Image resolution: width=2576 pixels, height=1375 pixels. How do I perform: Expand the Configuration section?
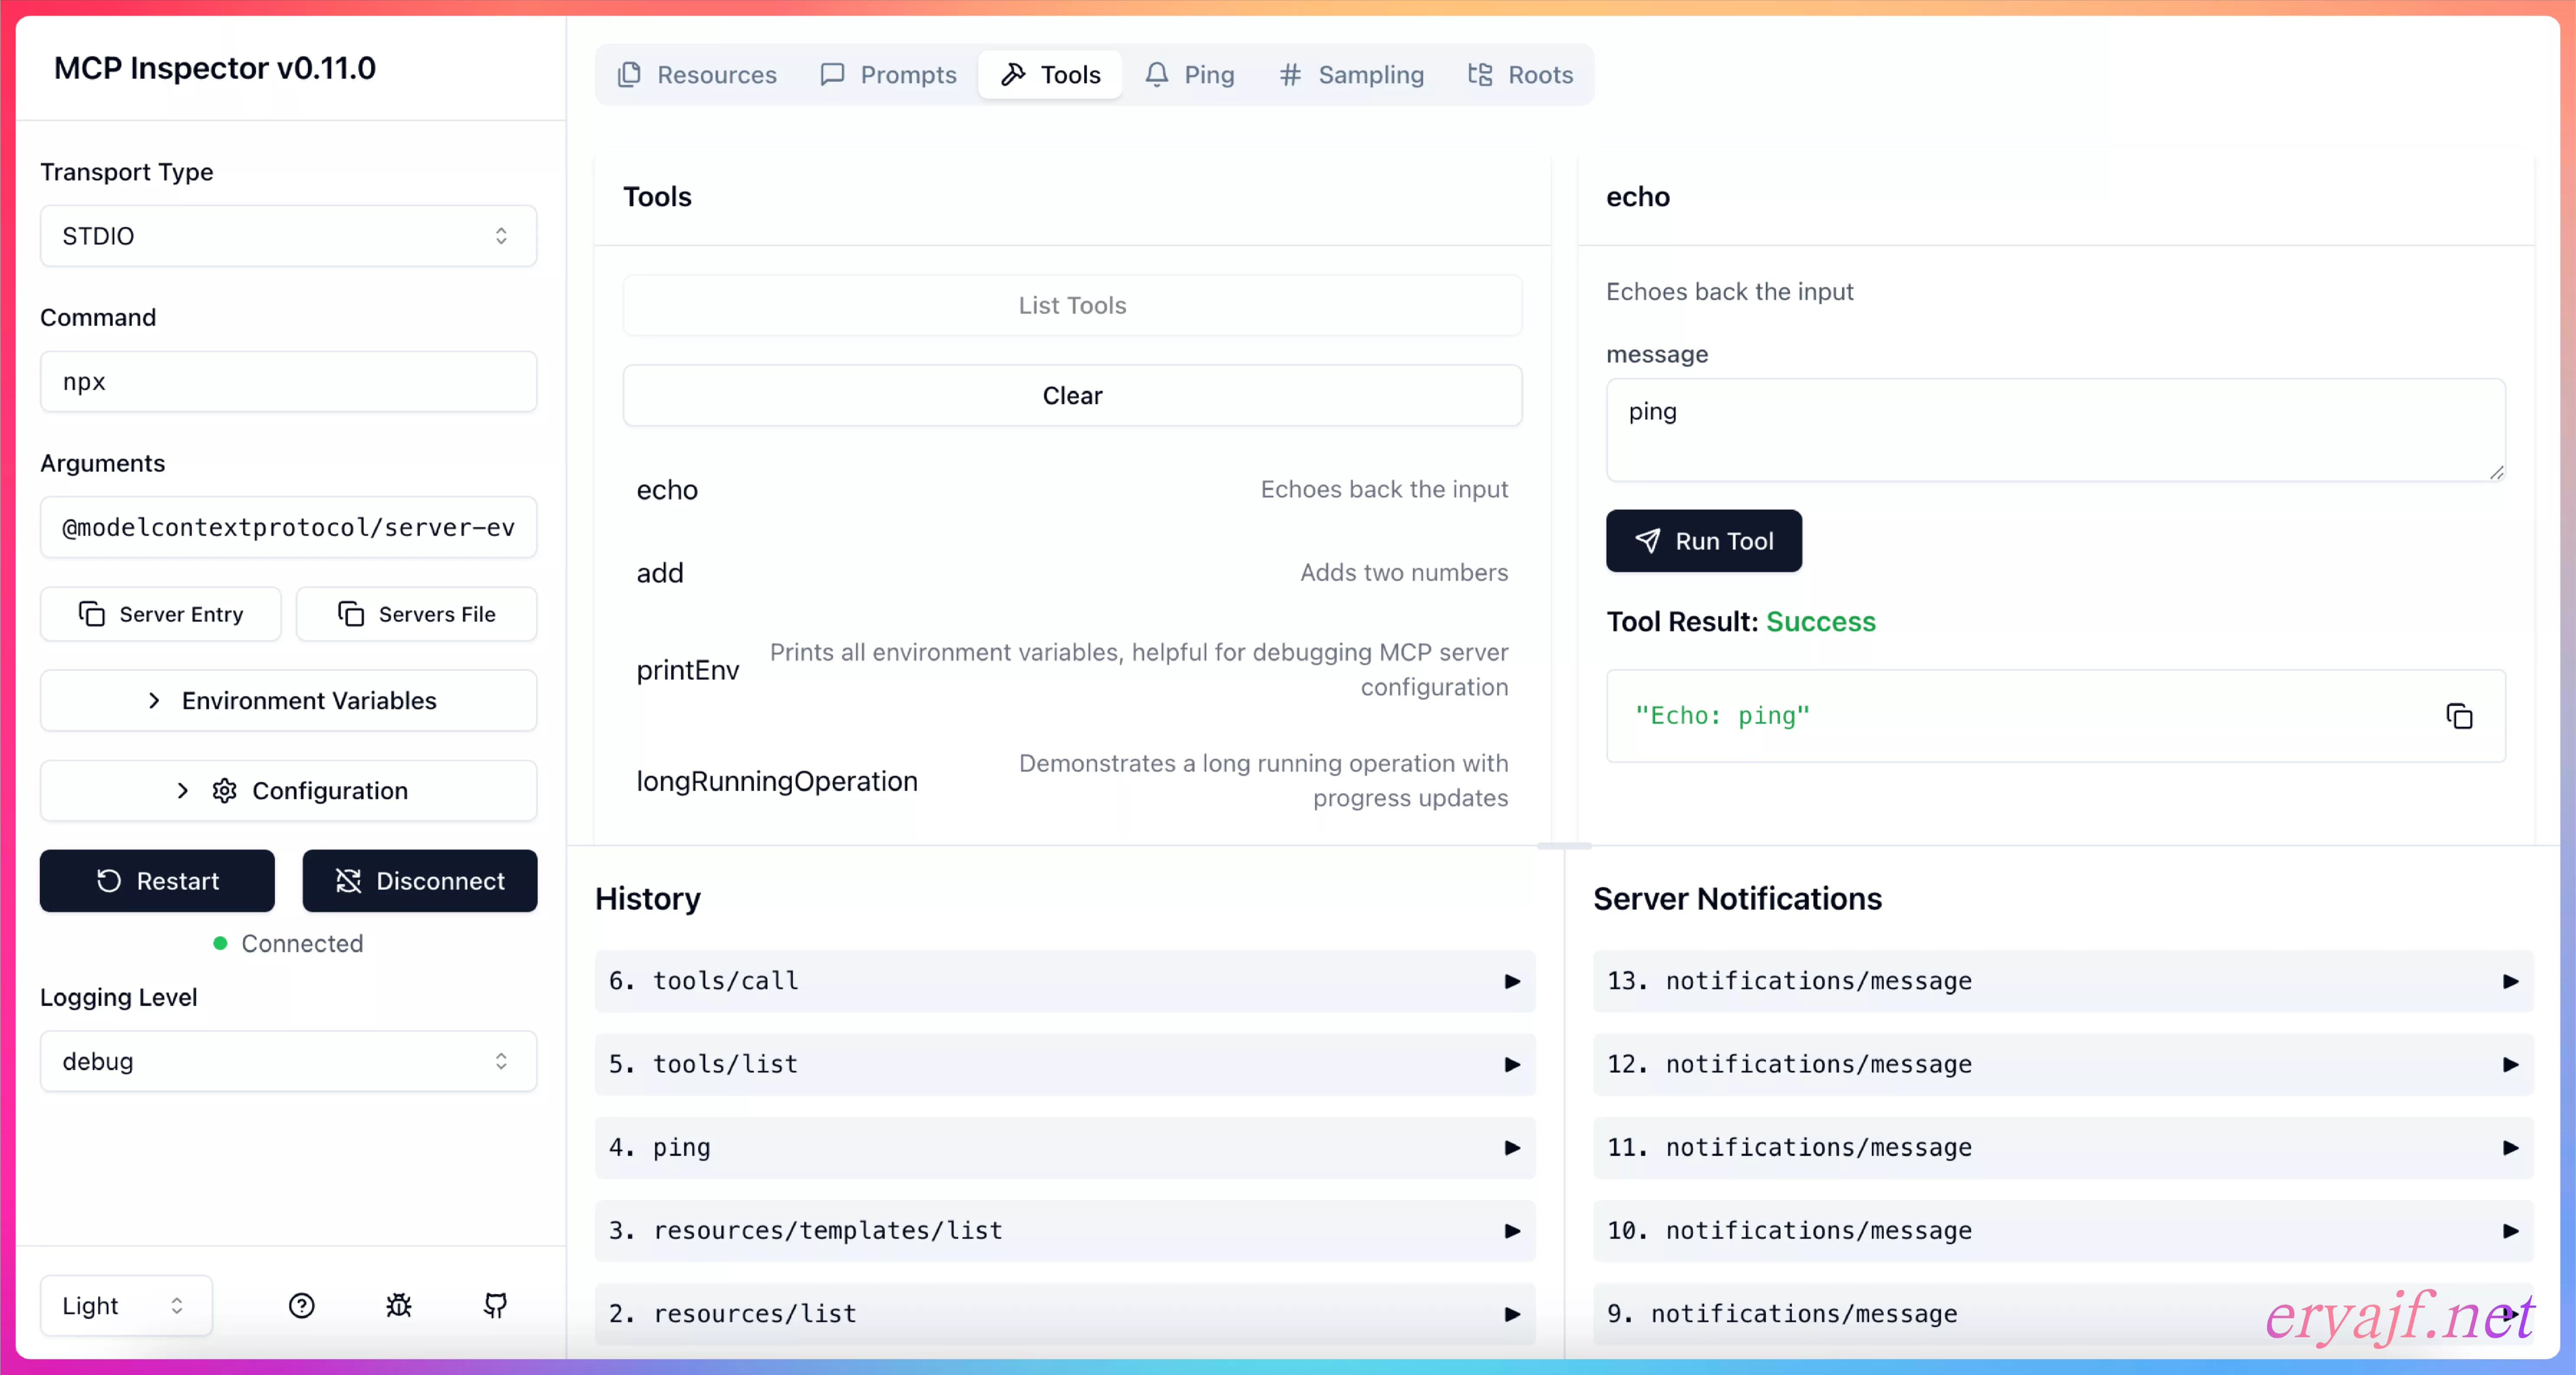point(288,790)
